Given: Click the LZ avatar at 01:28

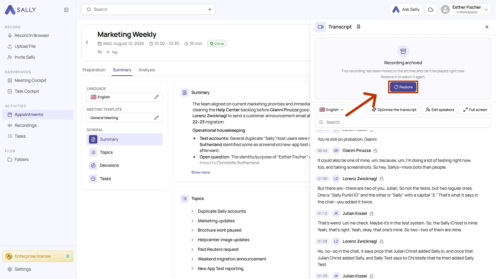Looking at the screenshot, I should 336,241.
